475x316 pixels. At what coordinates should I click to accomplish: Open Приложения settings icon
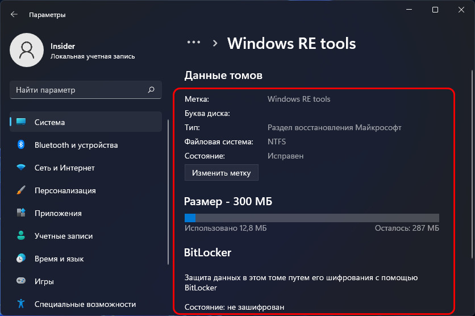pyautogui.click(x=21, y=213)
